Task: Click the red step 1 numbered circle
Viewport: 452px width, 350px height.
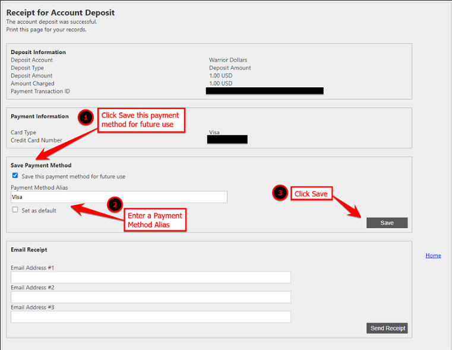Action: pos(86,118)
